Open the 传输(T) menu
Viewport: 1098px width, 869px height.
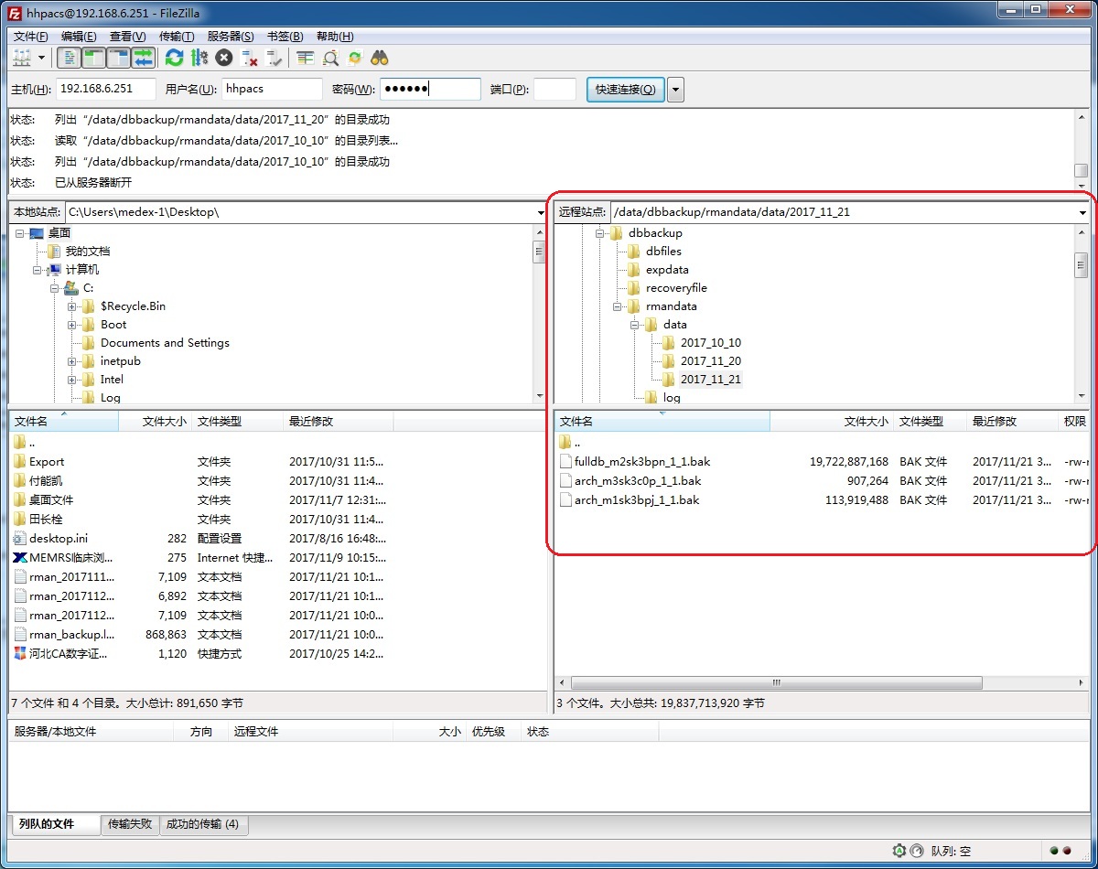177,37
